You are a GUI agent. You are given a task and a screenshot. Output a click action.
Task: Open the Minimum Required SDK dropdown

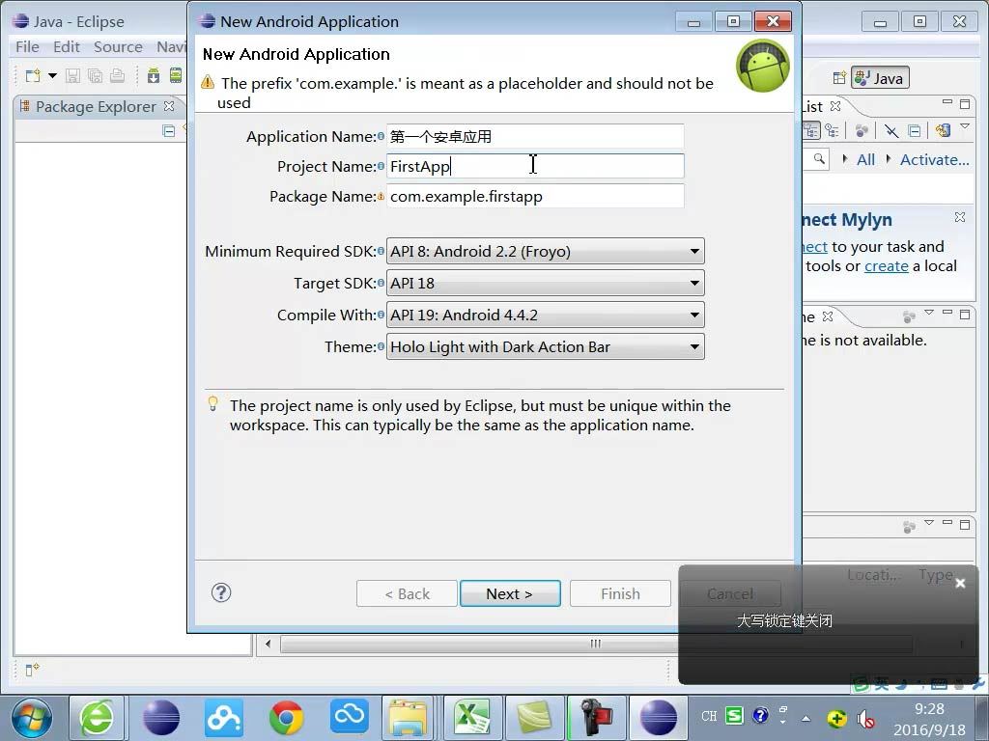545,252
